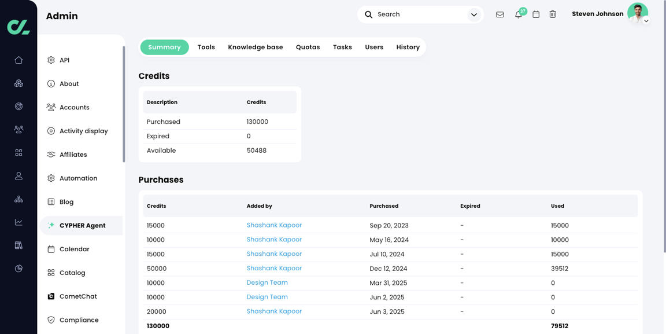
Task: Open the Design Team link
Action: click(x=267, y=282)
